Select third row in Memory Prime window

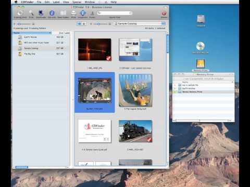coord(203,92)
